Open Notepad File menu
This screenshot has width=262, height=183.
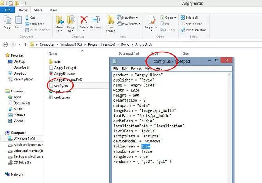click(x=116, y=69)
